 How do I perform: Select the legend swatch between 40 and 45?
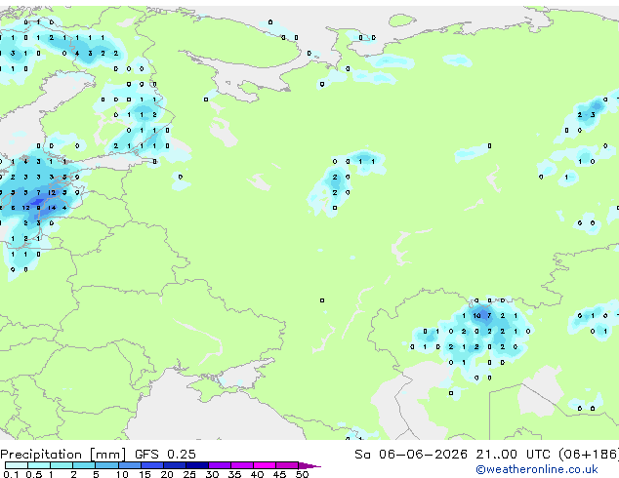click(x=265, y=465)
